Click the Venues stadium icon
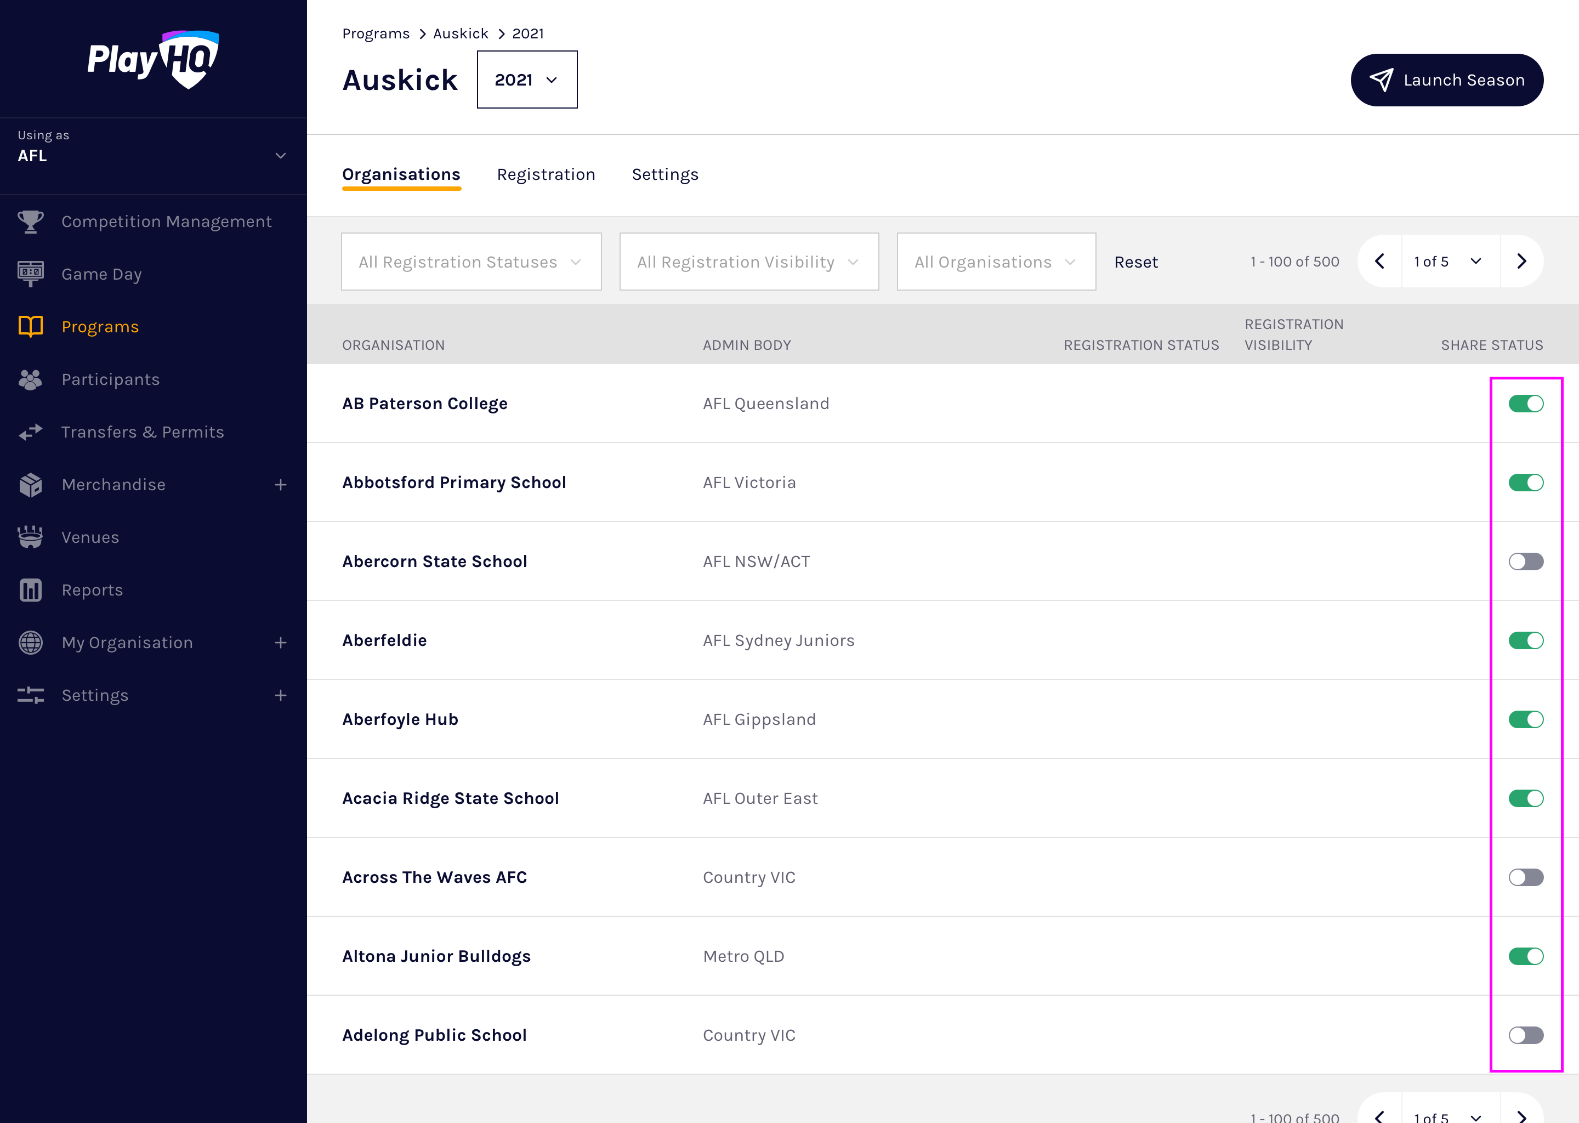The height and width of the screenshot is (1123, 1579). [x=30, y=537]
